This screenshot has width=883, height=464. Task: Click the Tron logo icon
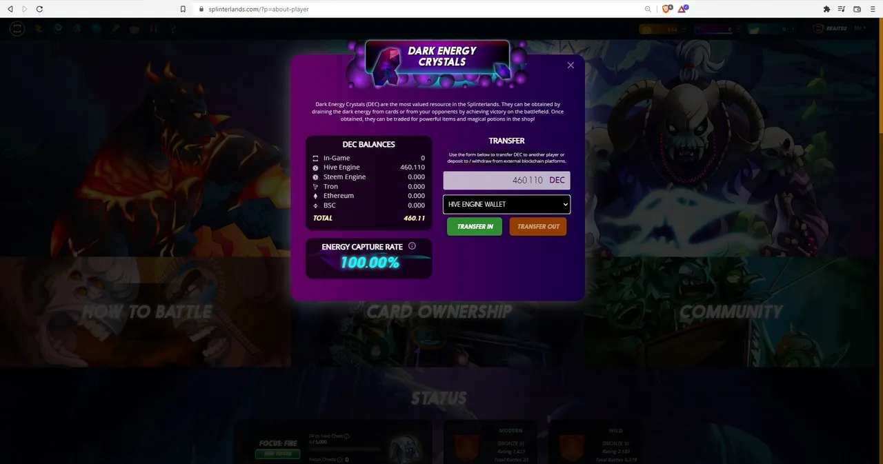point(315,187)
